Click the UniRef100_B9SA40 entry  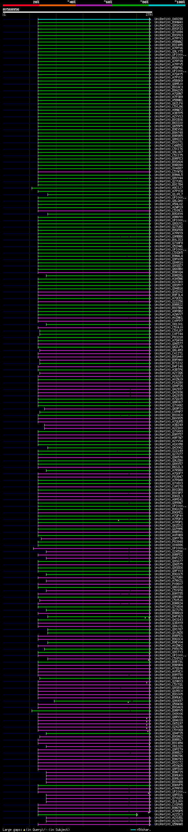168,357
